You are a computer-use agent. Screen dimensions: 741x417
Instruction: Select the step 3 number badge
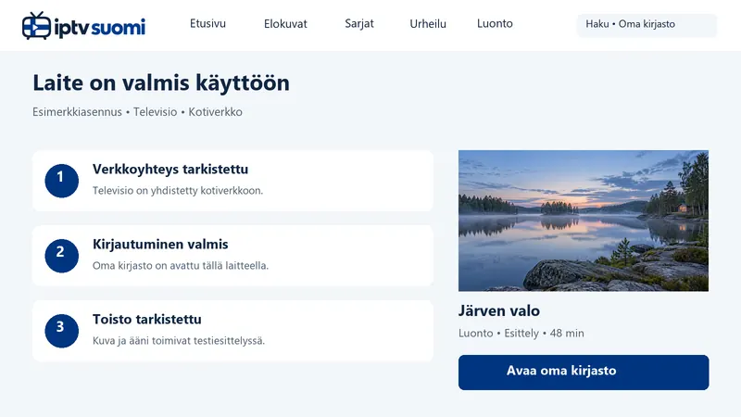click(61, 331)
